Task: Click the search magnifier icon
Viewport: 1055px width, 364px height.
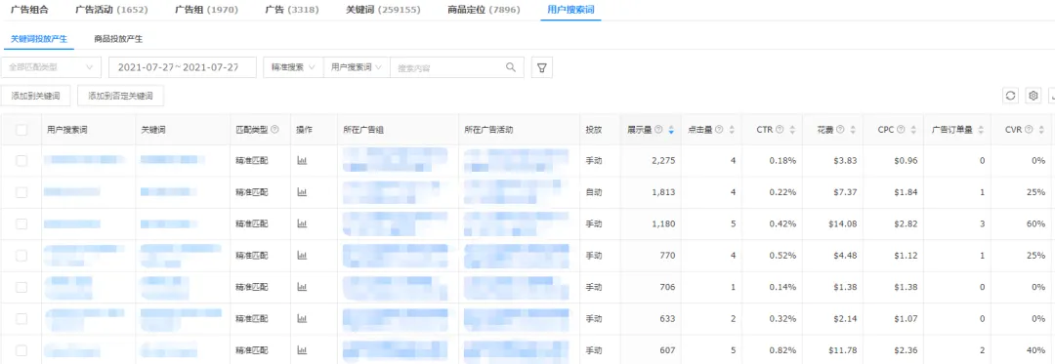Action: pyautogui.click(x=511, y=67)
